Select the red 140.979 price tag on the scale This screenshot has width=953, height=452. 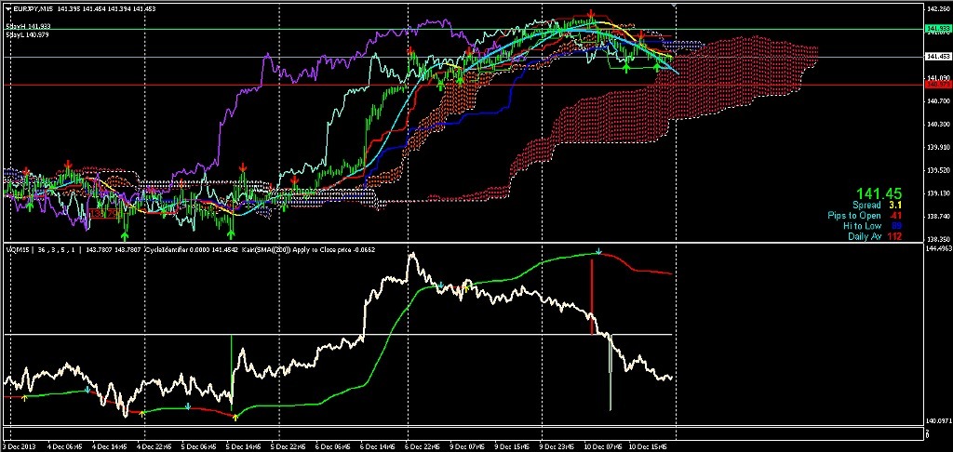click(936, 85)
